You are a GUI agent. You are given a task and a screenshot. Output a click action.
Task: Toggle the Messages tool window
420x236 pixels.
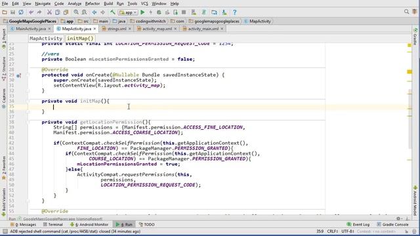[x=23, y=224]
